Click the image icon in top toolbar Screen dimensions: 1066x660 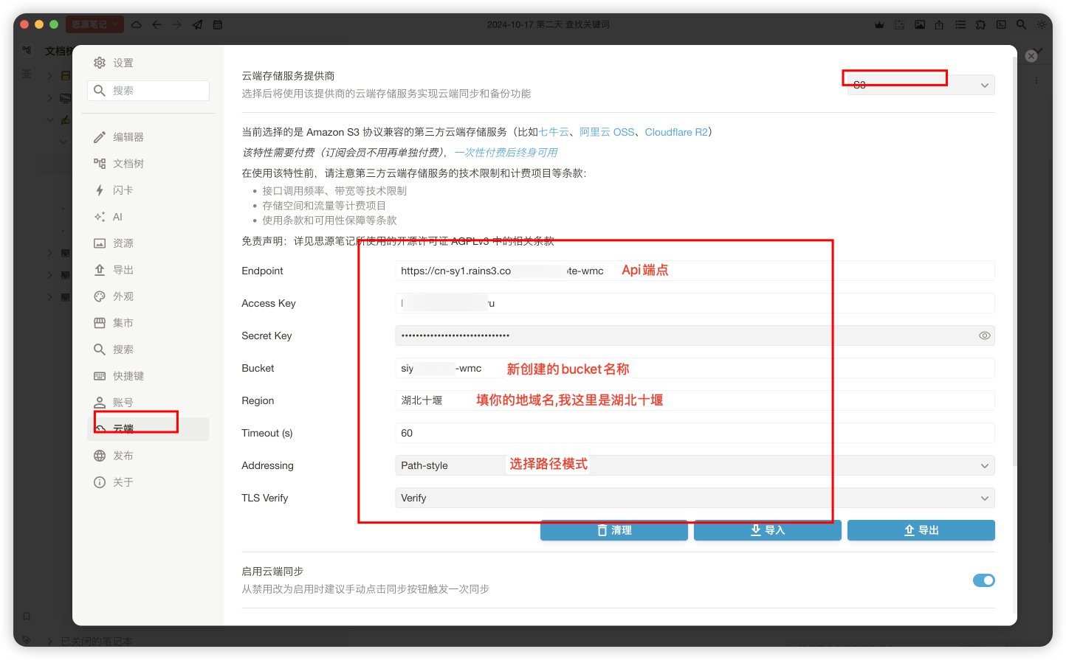920,24
